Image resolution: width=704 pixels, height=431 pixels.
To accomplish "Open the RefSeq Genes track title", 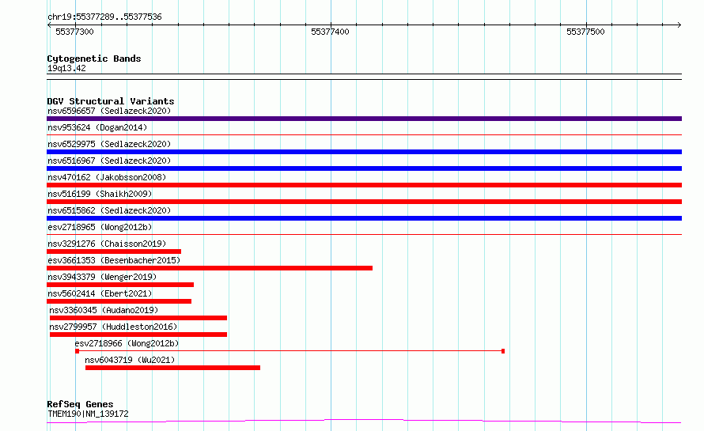I will 80,405.
